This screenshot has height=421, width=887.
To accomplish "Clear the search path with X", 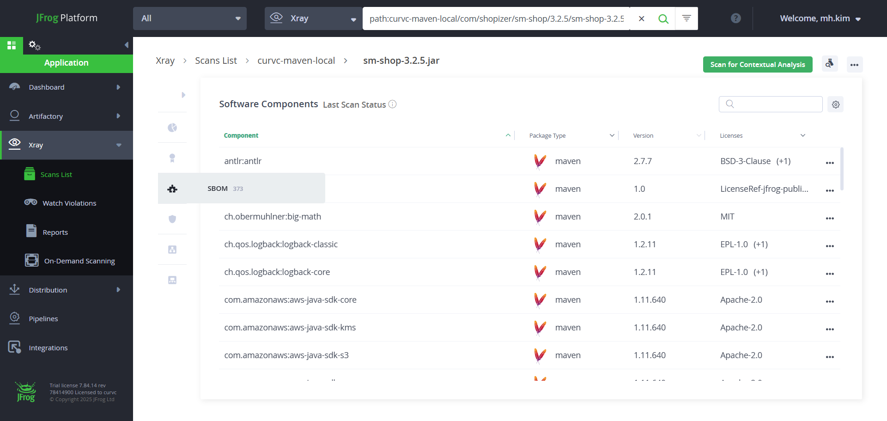I will tap(642, 18).
